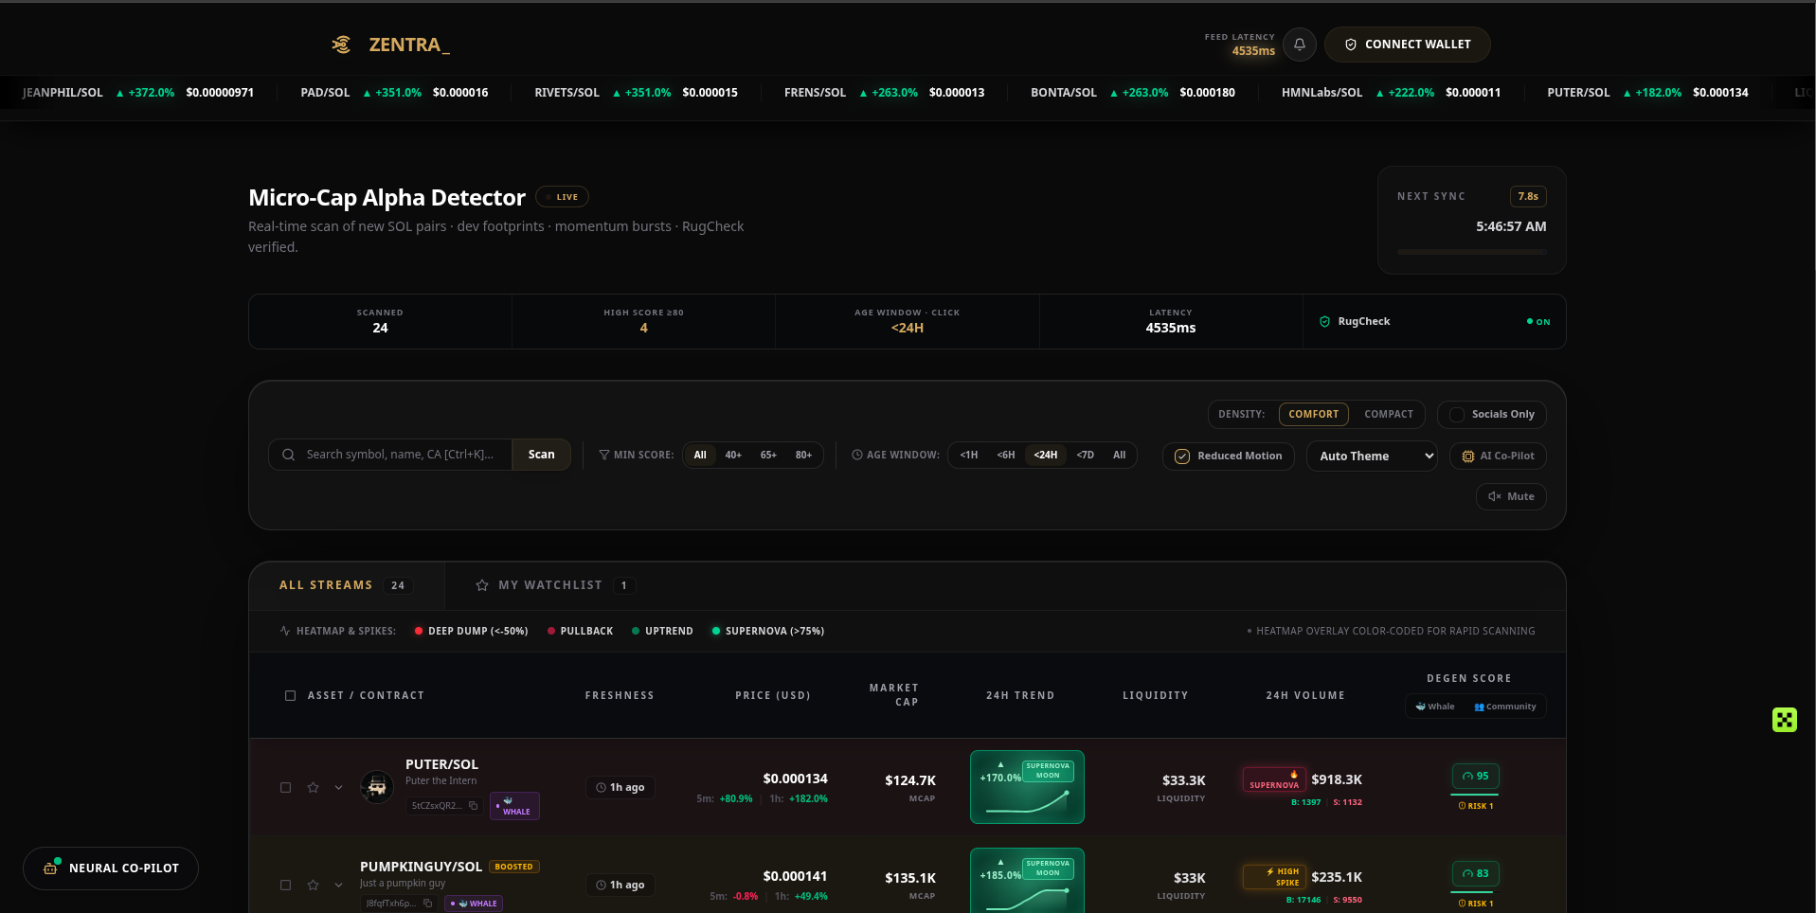The height and width of the screenshot is (913, 1816).
Task: Open the notifications bell icon
Action: point(1299,45)
